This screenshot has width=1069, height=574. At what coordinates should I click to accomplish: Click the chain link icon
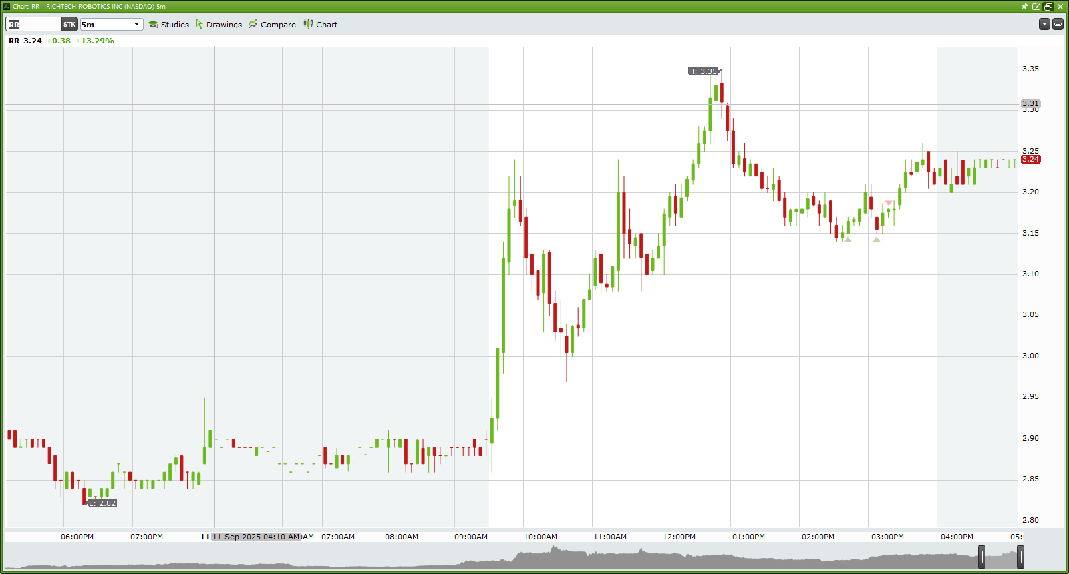tap(1058, 24)
